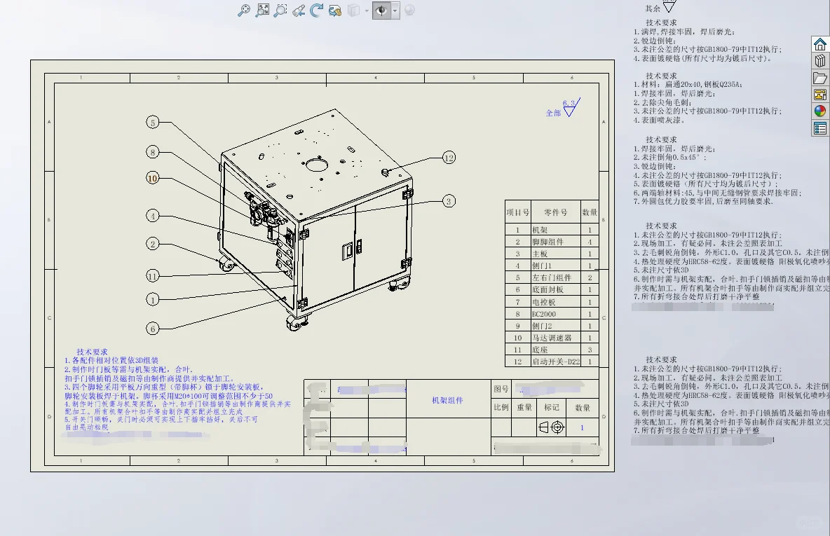The image size is (830, 536).
Task: Select the 侧门1 BOM cell
Action: point(556,266)
